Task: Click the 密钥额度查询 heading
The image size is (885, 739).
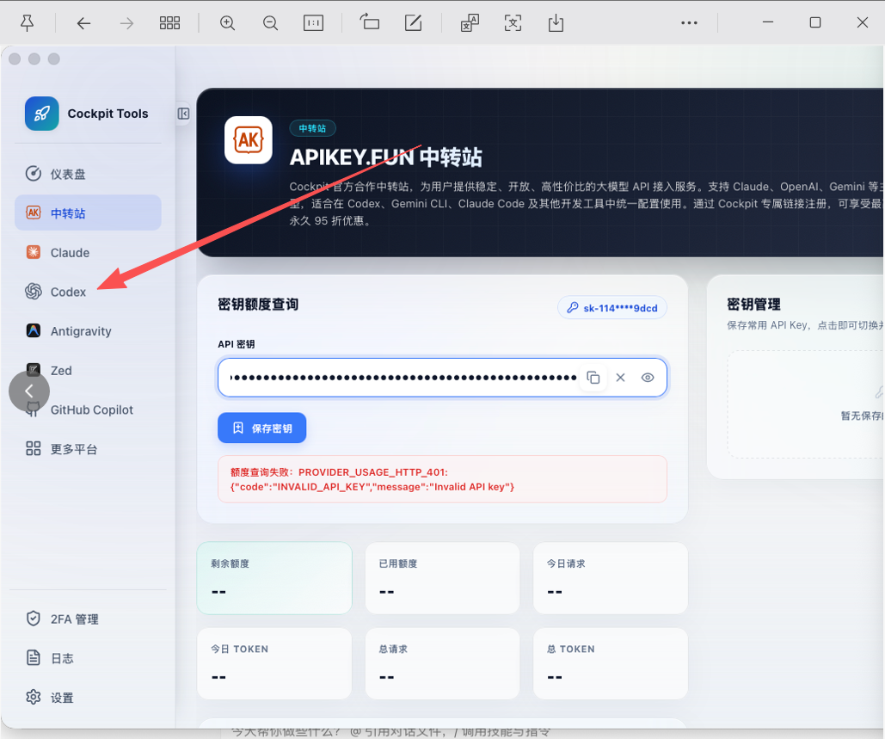Action: (x=258, y=305)
